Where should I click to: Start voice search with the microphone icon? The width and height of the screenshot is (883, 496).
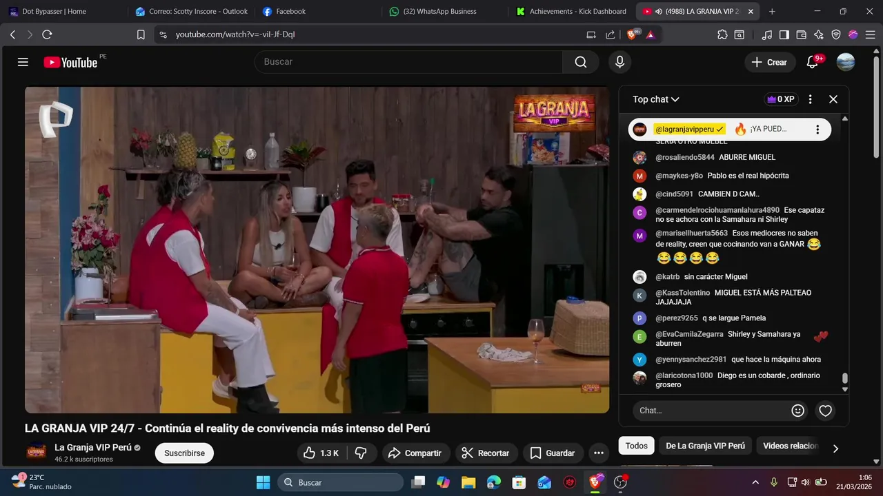(x=619, y=62)
